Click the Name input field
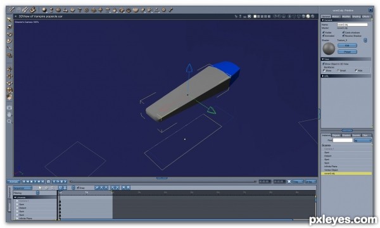Image resolution: width=380 pixels, height=228 pixels. point(352,25)
